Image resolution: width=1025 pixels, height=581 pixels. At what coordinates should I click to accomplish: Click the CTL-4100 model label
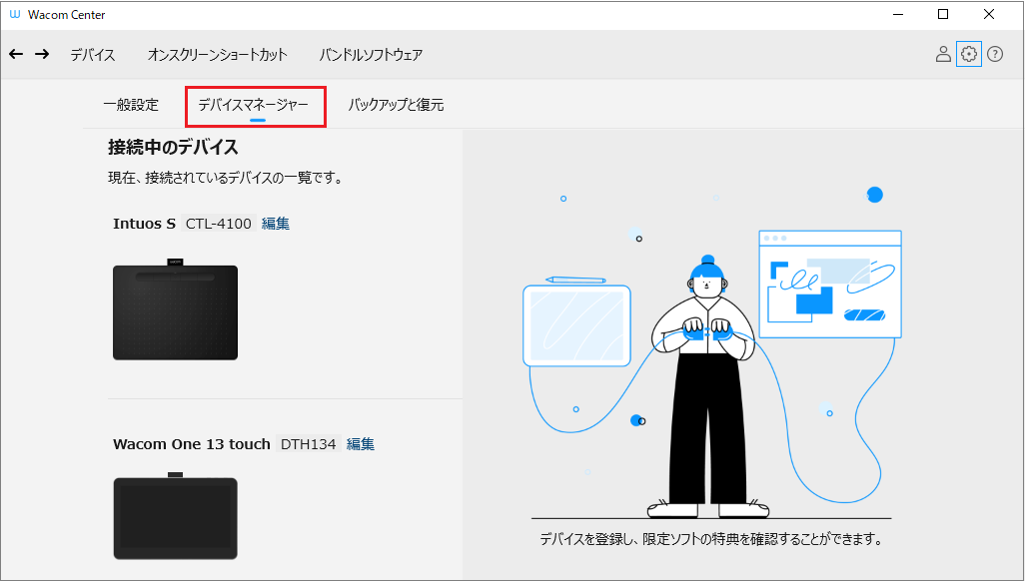(219, 224)
